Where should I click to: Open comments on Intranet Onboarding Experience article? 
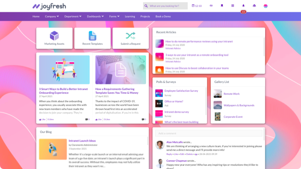pyautogui.click(x=87, y=119)
